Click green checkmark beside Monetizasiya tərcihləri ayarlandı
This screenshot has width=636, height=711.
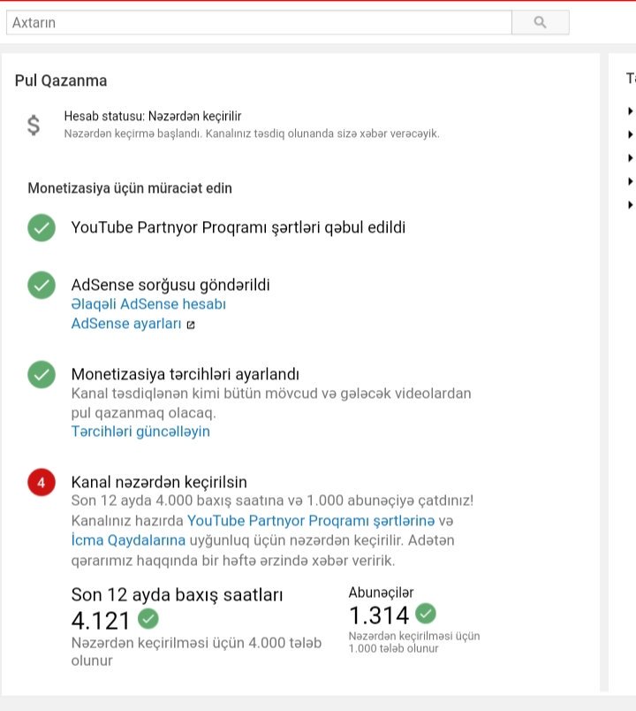(42, 375)
